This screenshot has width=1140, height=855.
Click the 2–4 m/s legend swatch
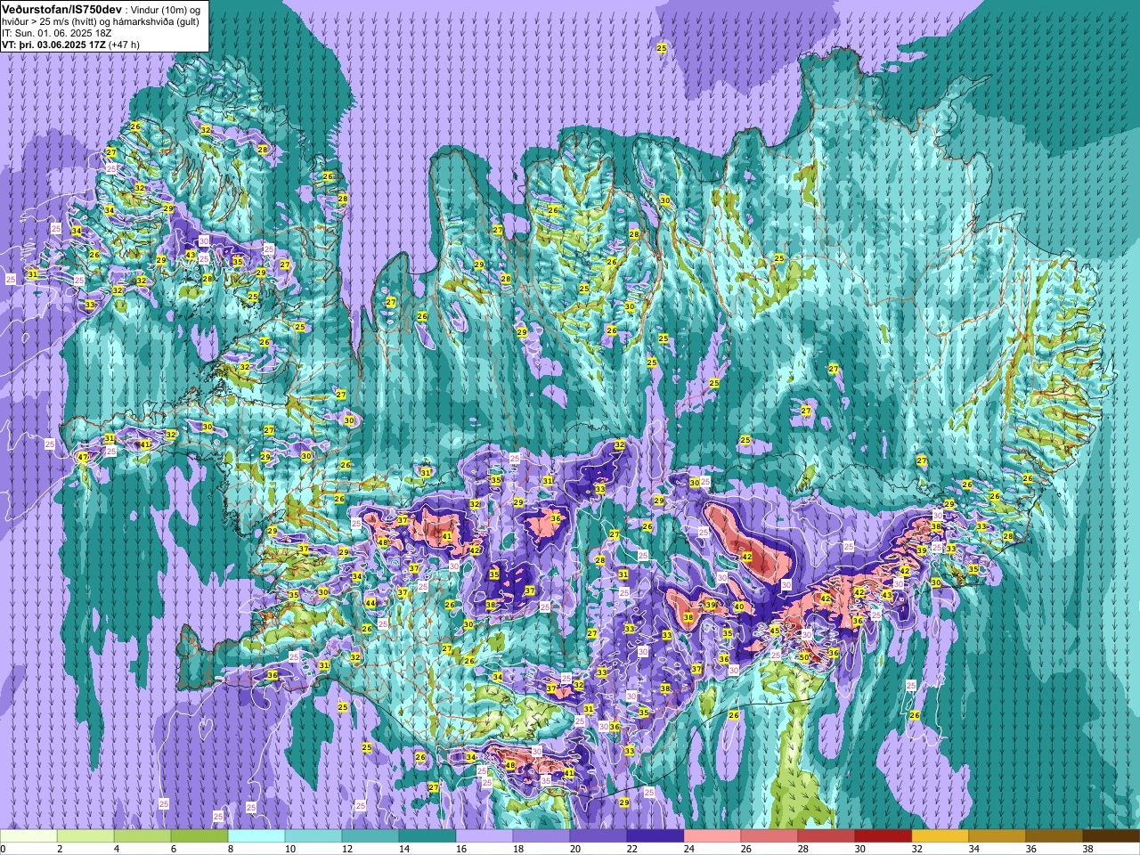85,836
